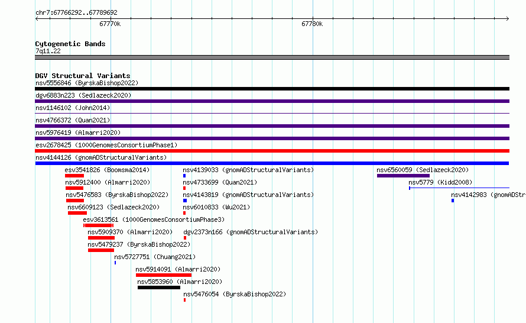Open esv3613561 (1000GenomesConsortiumPhase3) label
This screenshot has width=526, height=323.
[154, 219]
